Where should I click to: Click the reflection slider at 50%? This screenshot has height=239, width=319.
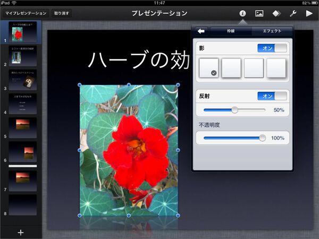[234, 110]
